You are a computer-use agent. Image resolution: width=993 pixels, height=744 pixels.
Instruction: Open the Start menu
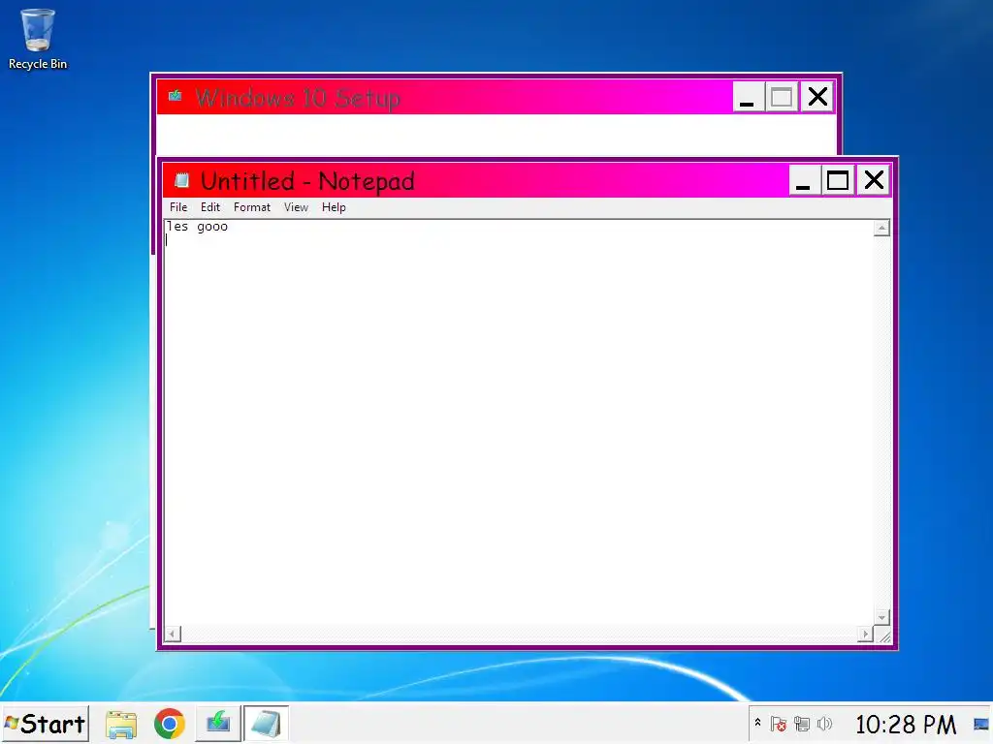tap(45, 724)
